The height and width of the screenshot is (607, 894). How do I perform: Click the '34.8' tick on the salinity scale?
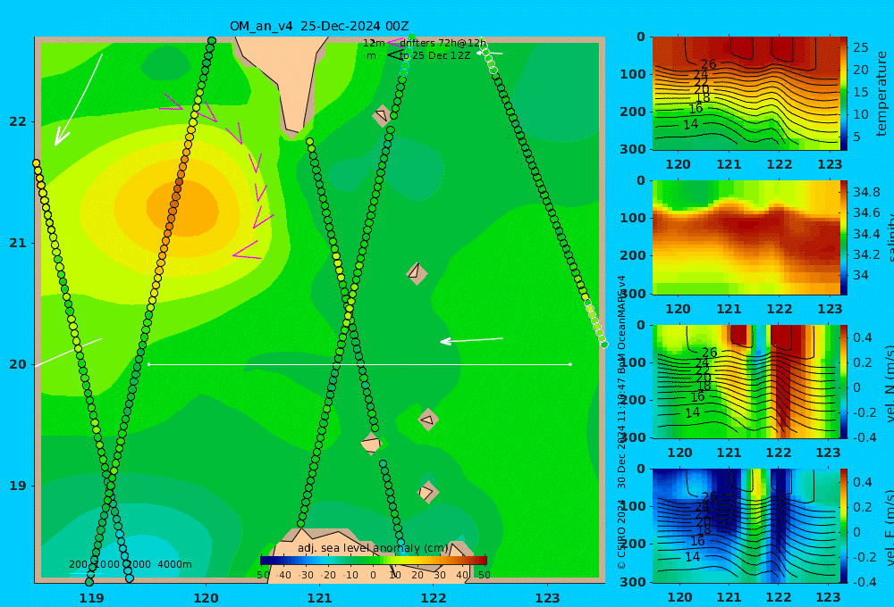point(866,192)
